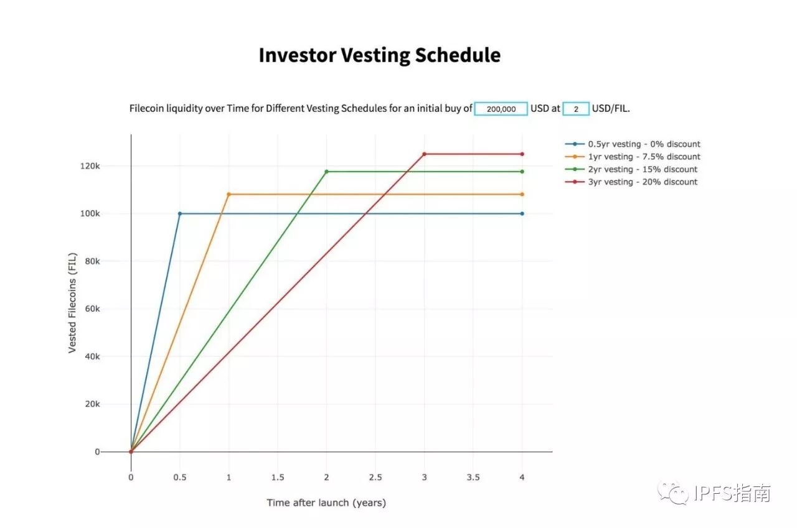Click the blue endpoint marker at 4 years

click(x=522, y=213)
